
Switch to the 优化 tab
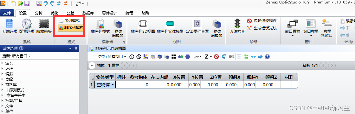(x=54, y=13)
